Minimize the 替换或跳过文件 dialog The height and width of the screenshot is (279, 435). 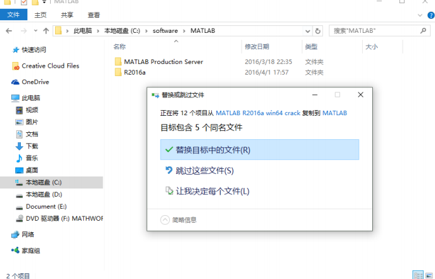click(x=315, y=95)
